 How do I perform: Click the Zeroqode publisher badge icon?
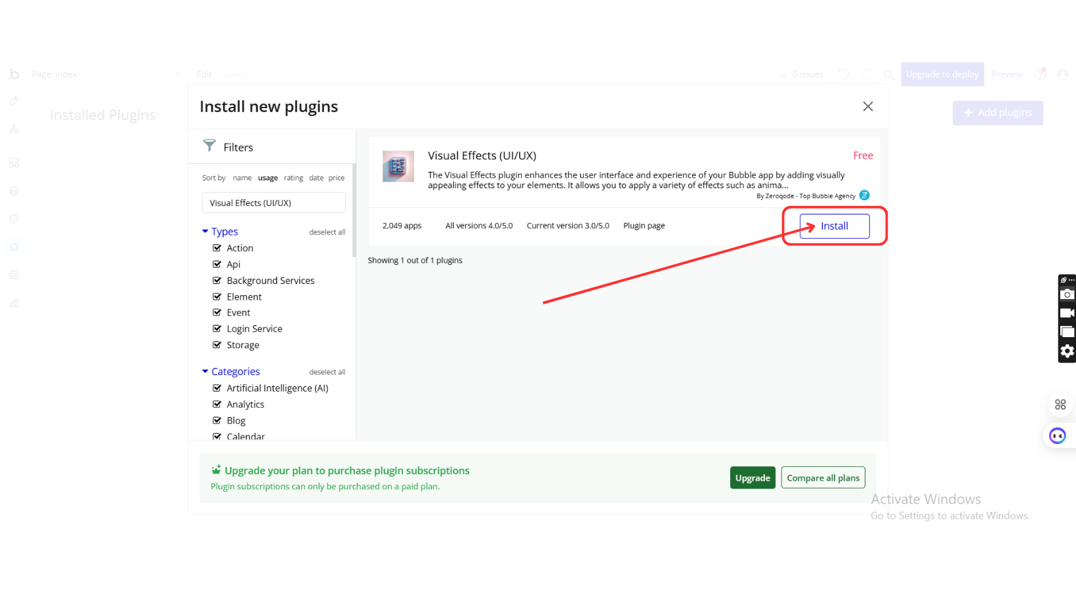coord(864,195)
